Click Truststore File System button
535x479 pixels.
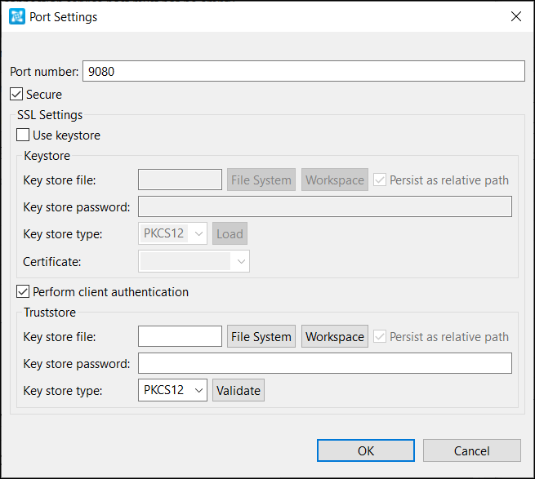(x=261, y=336)
